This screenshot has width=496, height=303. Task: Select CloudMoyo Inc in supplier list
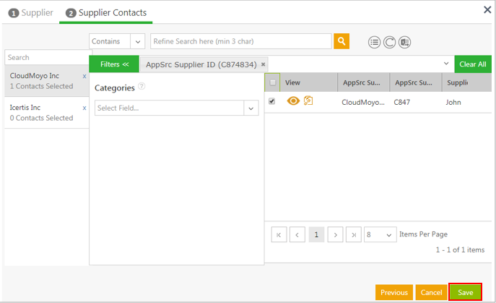click(46, 81)
